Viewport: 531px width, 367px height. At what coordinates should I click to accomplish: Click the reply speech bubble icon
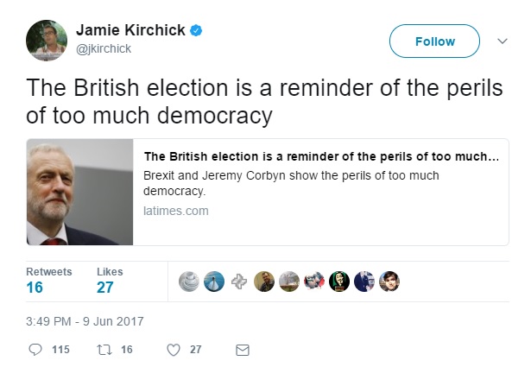click(35, 350)
